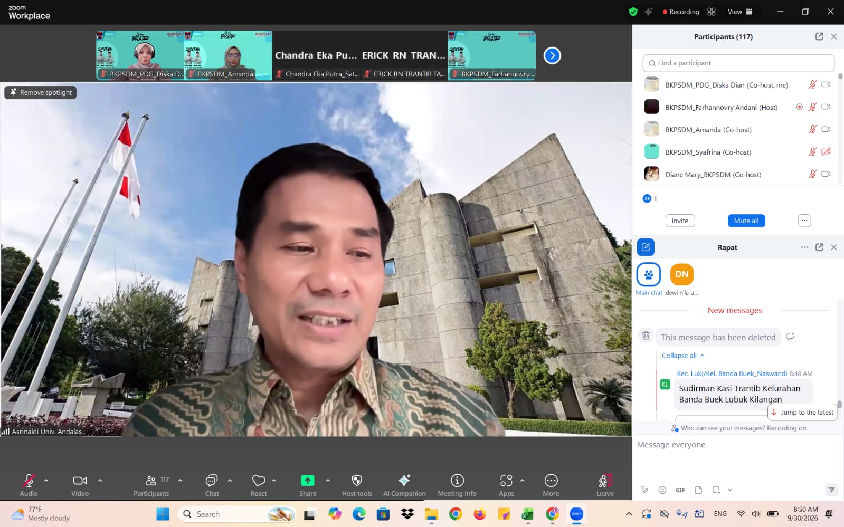Open the new chat compose icon
Image resolution: width=844 pixels, height=527 pixels.
[x=646, y=247]
